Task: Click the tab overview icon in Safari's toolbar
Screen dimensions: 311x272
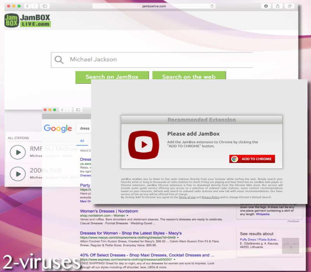Action: click(289, 7)
